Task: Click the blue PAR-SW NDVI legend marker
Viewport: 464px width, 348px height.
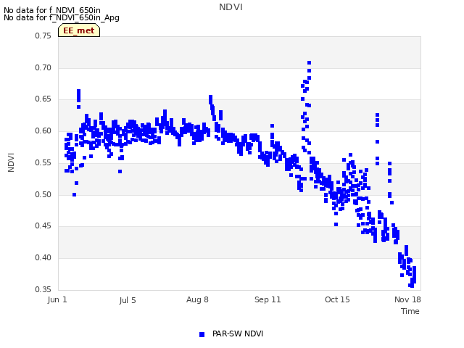Action: (x=202, y=334)
